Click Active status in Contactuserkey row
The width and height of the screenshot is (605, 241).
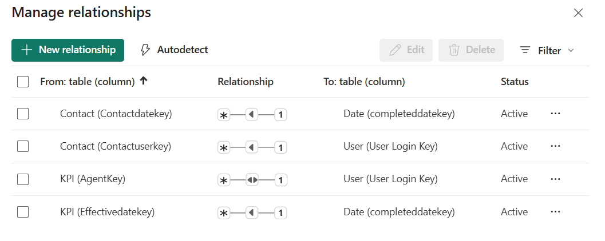[515, 146]
